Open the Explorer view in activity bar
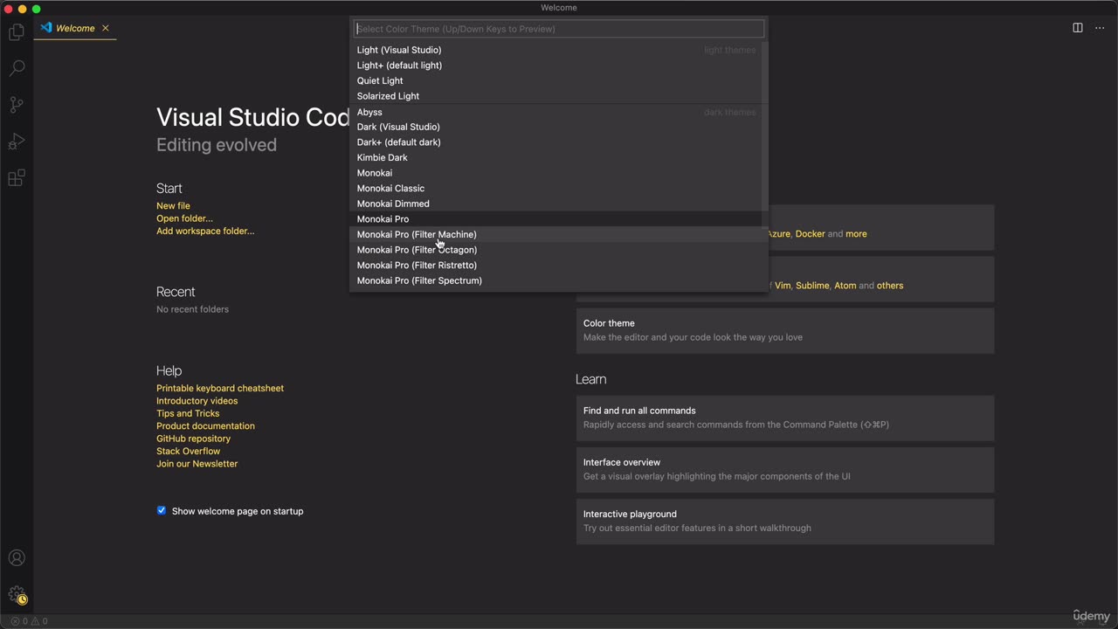Image resolution: width=1118 pixels, height=629 pixels. click(x=17, y=32)
